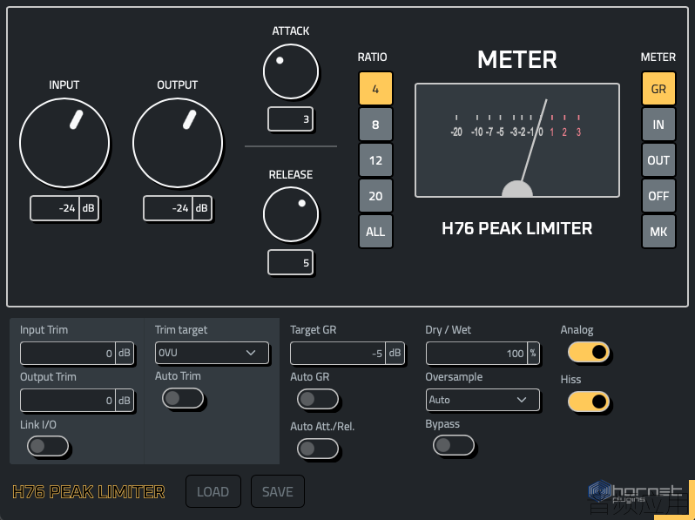Set meter mode to OUT
The width and height of the screenshot is (695, 520).
(x=658, y=160)
